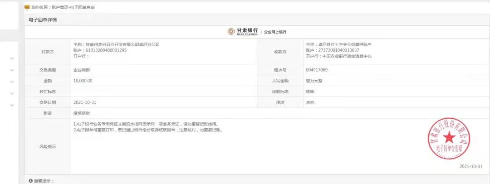Select the 其他 purpose value
The height and width of the screenshot is (184, 490).
point(310,102)
